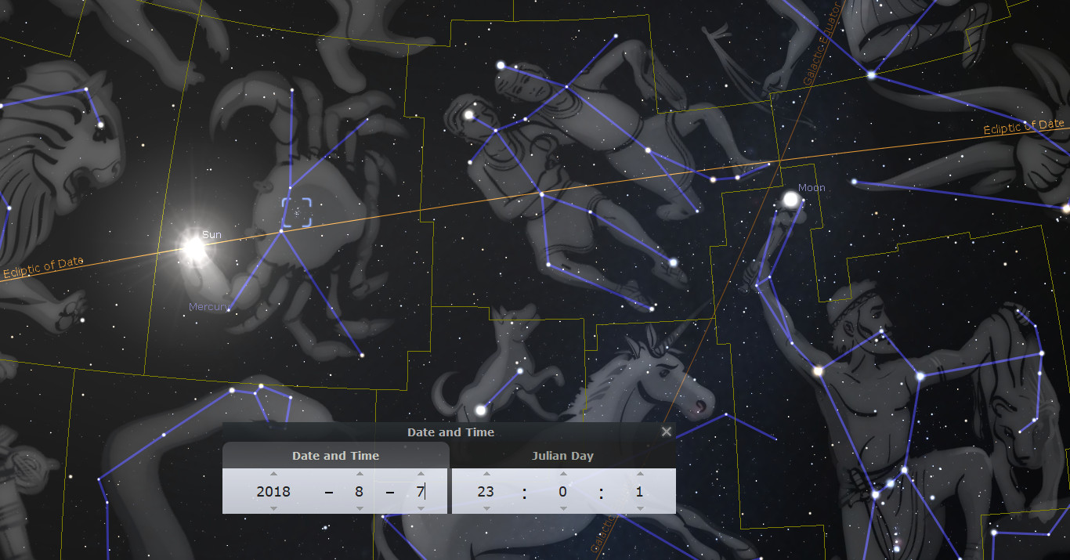1070x560 pixels.
Task: Select the Moon in the sky view
Action: 790,201
